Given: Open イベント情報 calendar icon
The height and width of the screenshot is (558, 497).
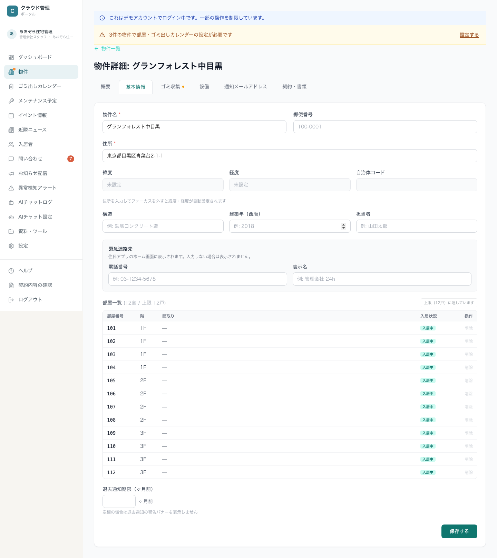Looking at the screenshot, I should click(11, 115).
